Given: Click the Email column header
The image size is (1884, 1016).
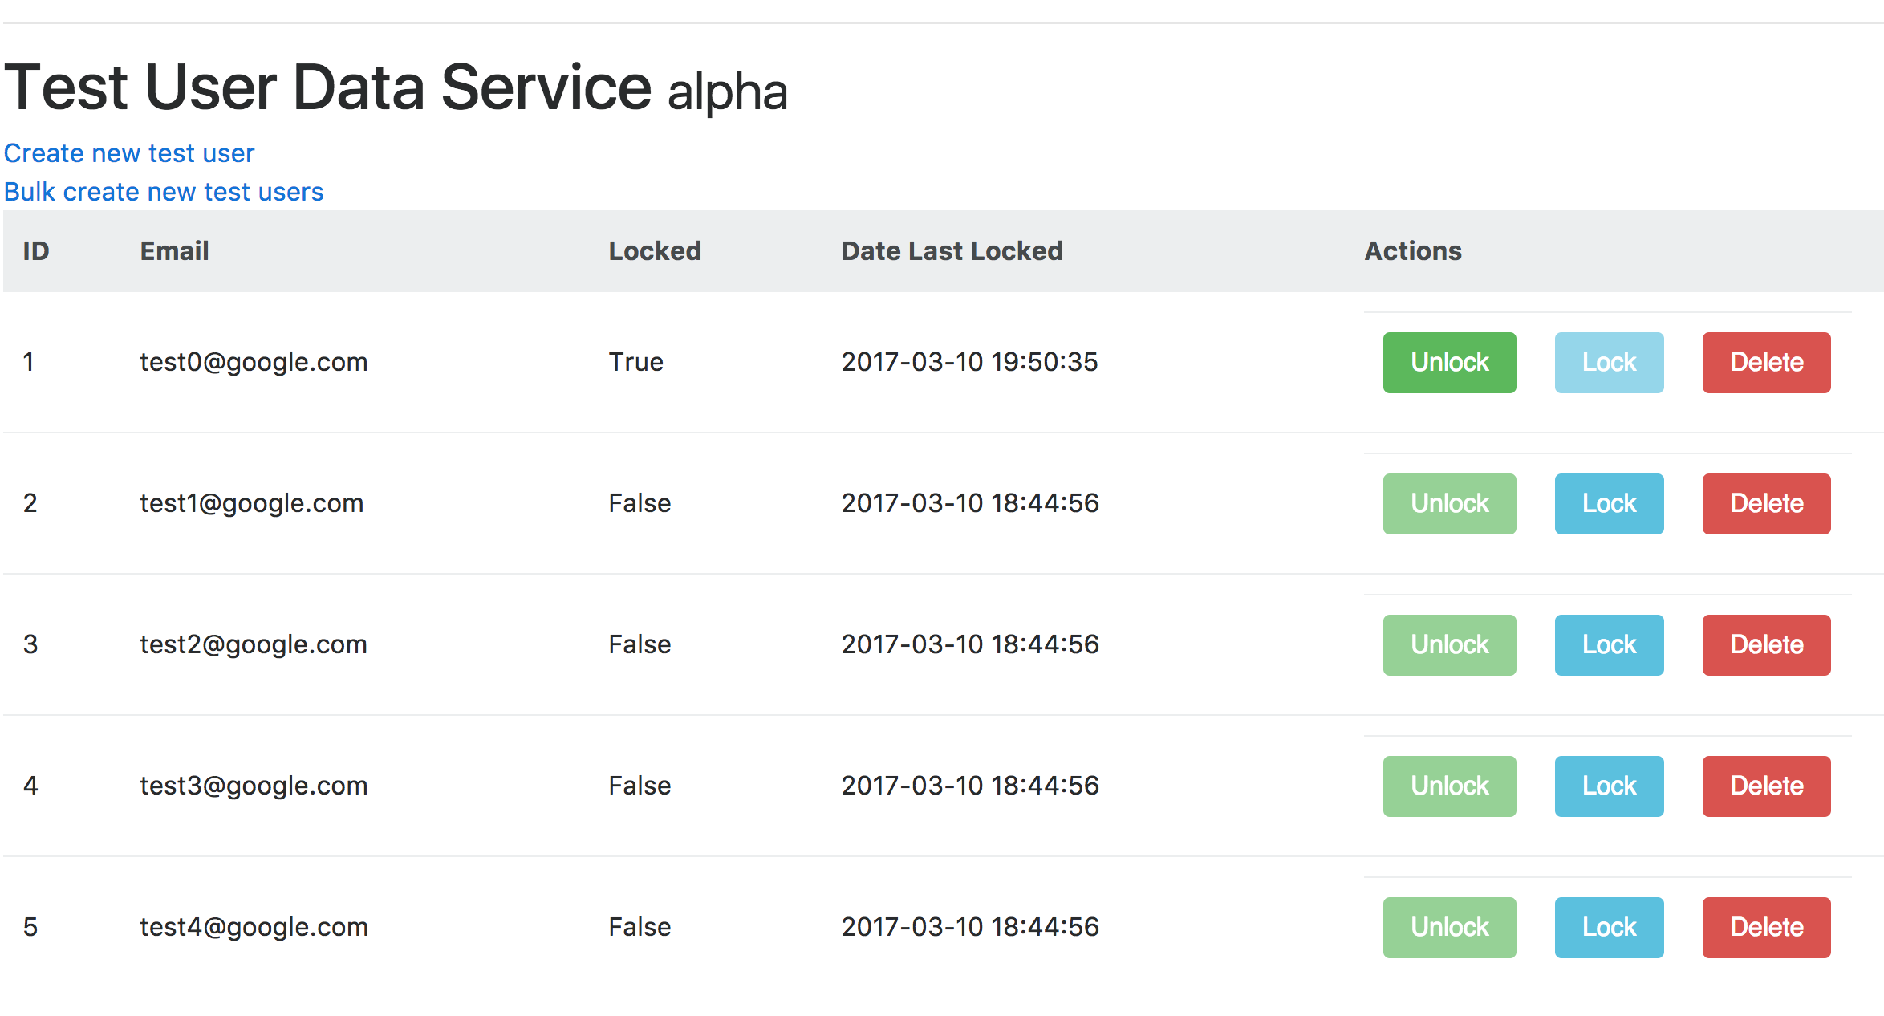Looking at the screenshot, I should [174, 251].
